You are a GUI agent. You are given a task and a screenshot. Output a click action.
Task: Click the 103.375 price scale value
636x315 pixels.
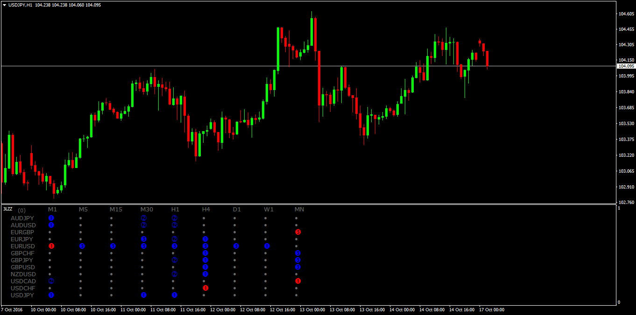(x=626, y=139)
